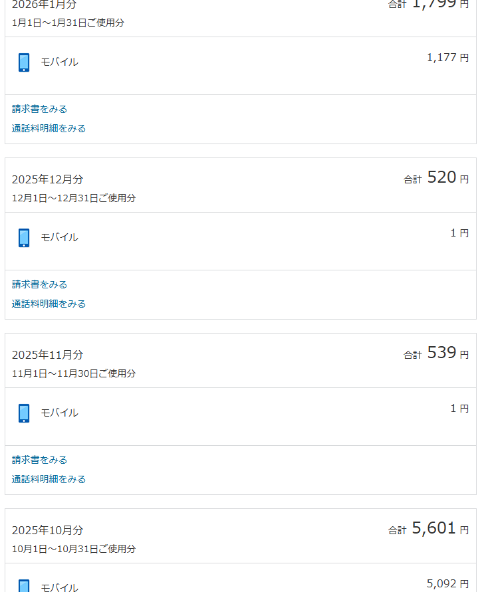View 通話料明細をみる for 2025年12月分

pyautogui.click(x=49, y=304)
